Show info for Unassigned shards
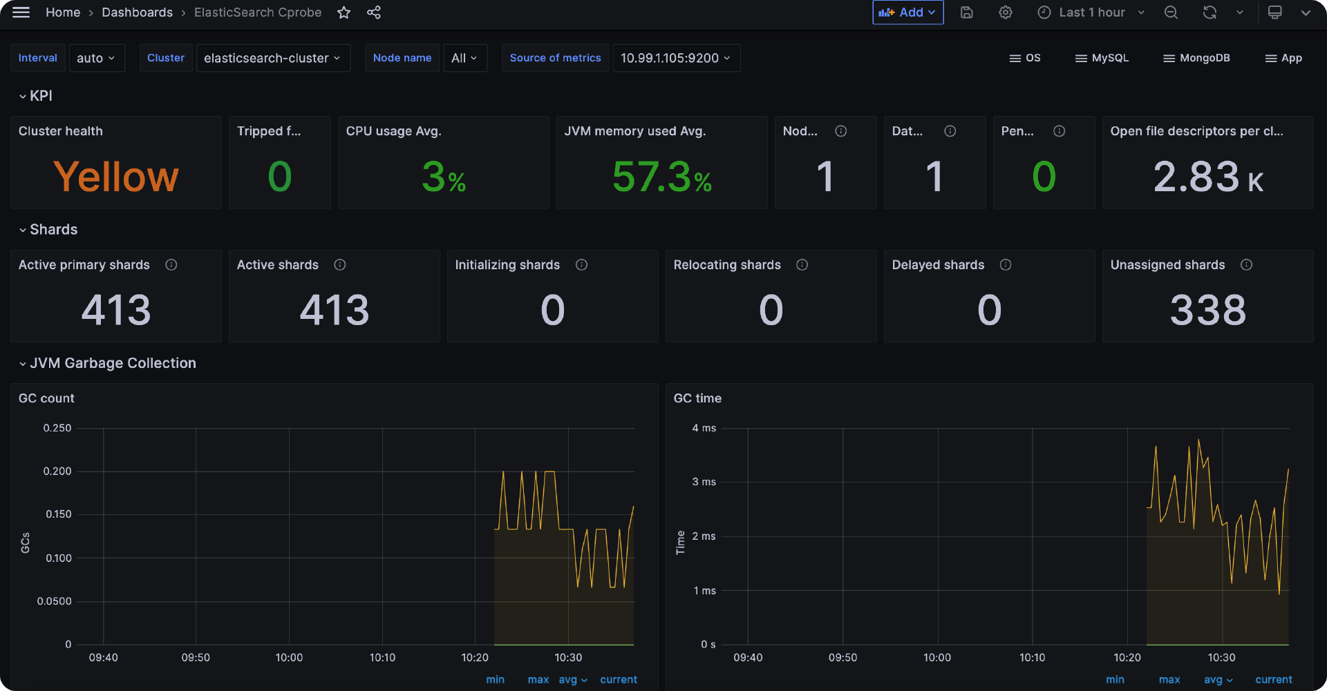1327x691 pixels. (x=1247, y=265)
